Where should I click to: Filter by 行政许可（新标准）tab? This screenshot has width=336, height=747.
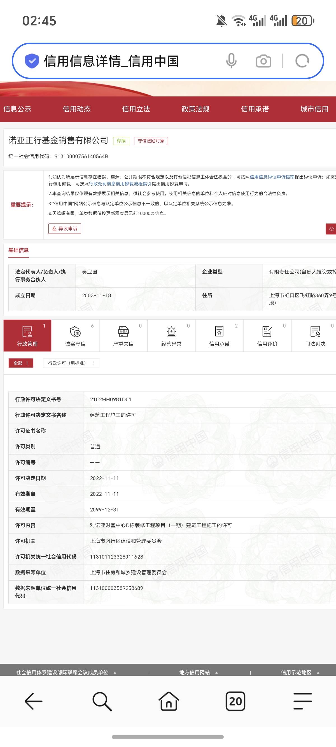pyautogui.click(x=71, y=363)
